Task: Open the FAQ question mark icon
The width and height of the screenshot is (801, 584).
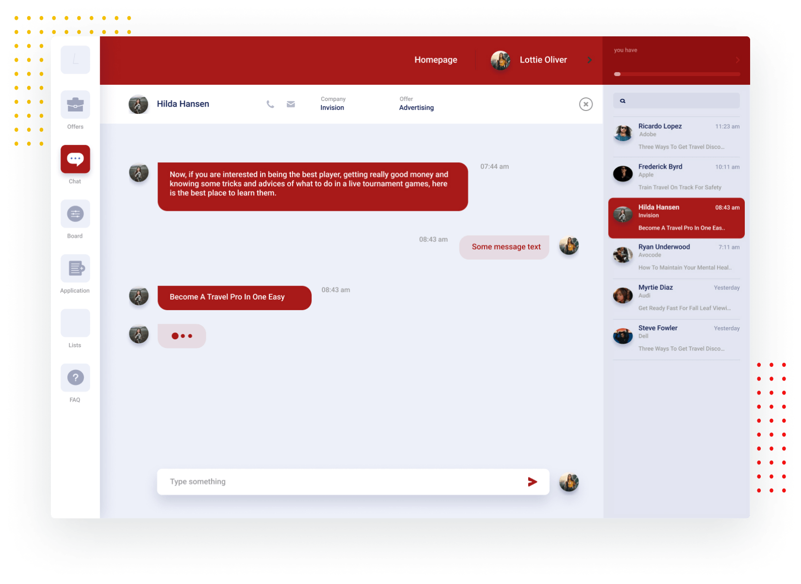Action: (75, 378)
